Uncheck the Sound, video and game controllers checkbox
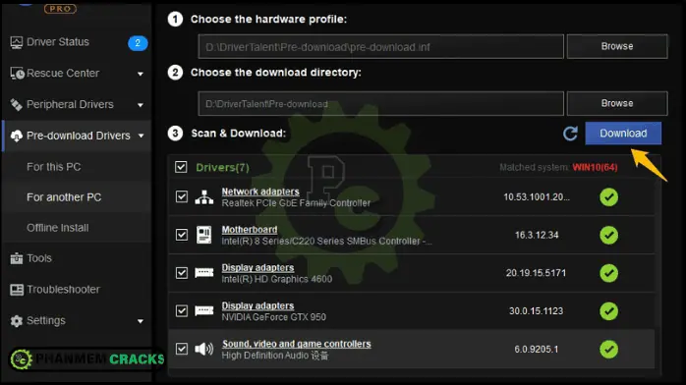Screen dimensions: 686x385 pos(182,349)
